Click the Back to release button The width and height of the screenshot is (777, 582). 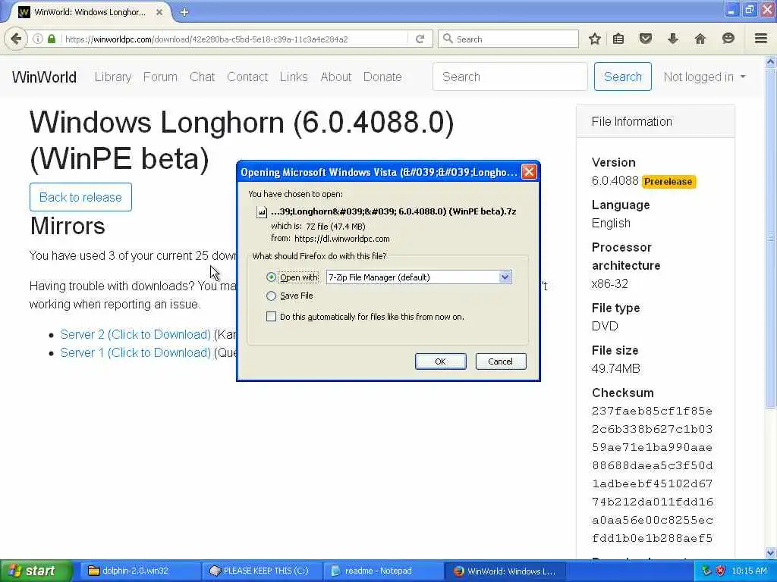click(x=80, y=197)
